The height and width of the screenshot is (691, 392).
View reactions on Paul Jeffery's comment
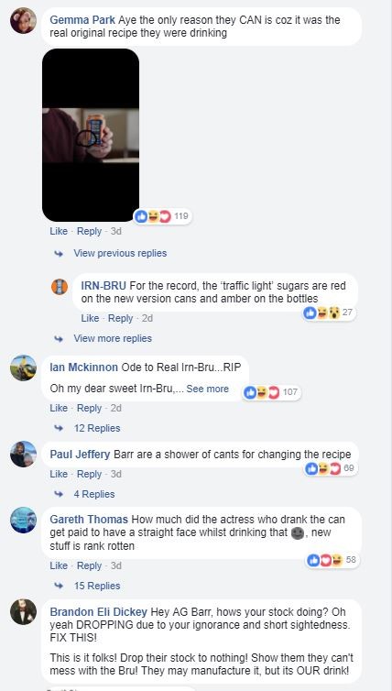(331, 468)
